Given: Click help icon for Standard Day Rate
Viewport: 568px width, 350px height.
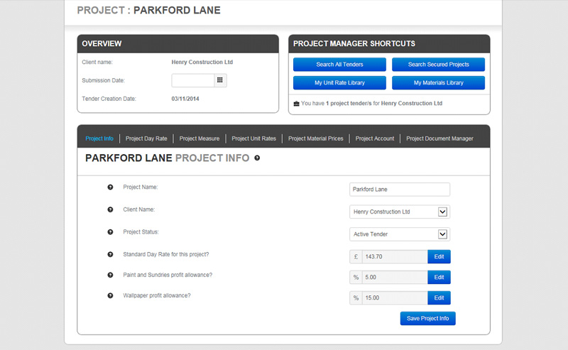Looking at the screenshot, I should [110, 255].
